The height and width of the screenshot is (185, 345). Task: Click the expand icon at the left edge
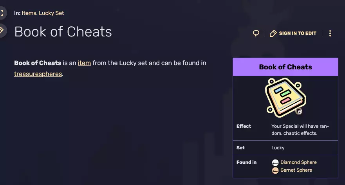tap(2, 13)
